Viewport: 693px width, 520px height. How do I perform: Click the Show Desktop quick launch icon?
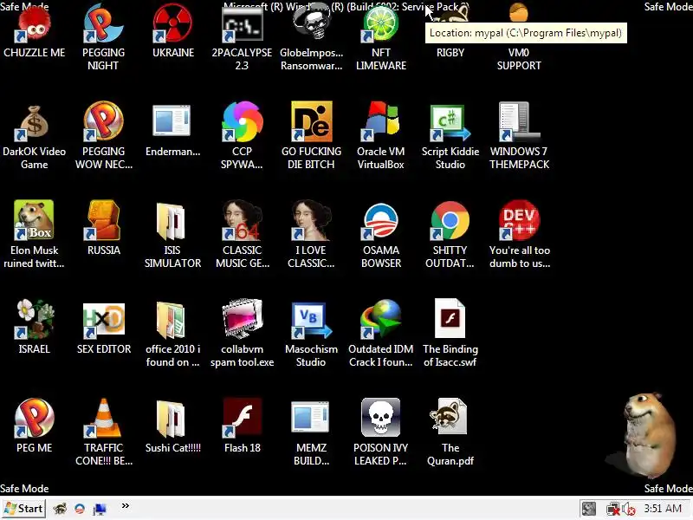100,510
